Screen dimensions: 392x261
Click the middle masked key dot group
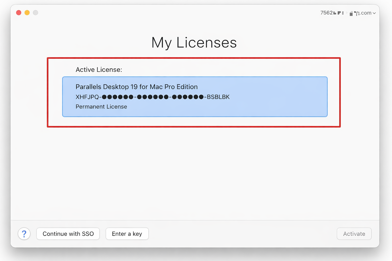[x=153, y=97]
